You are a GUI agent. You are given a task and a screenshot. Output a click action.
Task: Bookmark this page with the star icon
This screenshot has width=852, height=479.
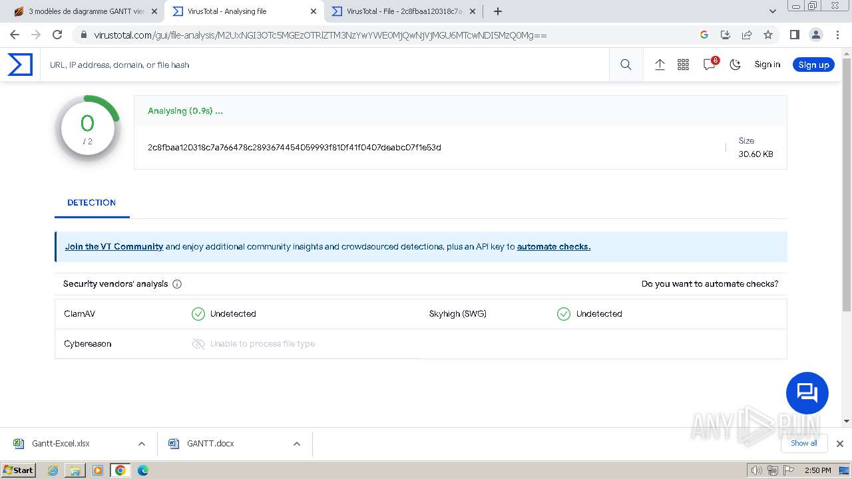[x=768, y=35]
